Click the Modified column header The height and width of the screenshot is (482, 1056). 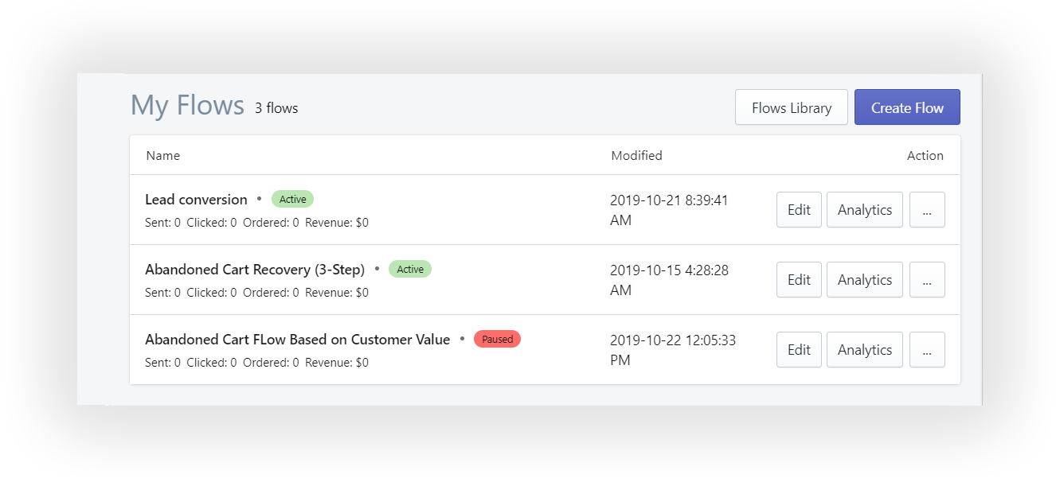tap(636, 156)
